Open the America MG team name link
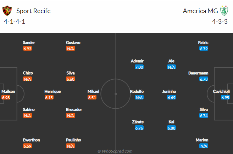This screenshot has width=233, height=154. click(x=200, y=11)
